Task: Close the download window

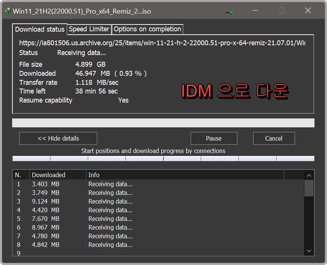Action: 308,11
